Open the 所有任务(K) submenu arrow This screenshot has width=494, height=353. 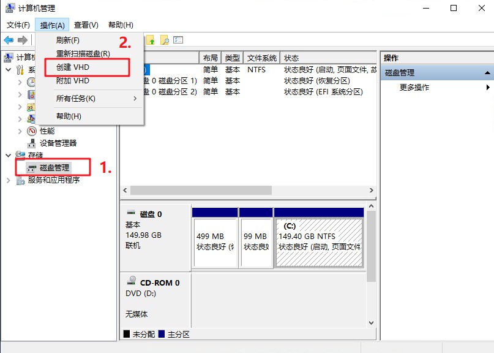135,99
